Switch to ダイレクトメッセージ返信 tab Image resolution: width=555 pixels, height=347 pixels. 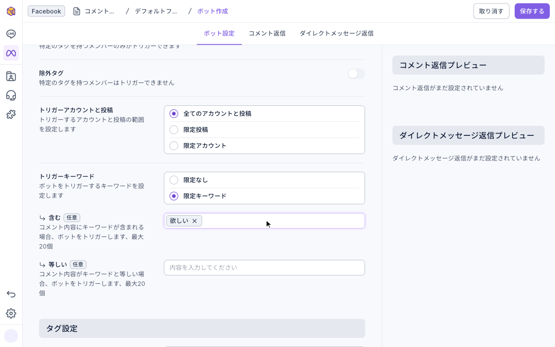coord(336,33)
